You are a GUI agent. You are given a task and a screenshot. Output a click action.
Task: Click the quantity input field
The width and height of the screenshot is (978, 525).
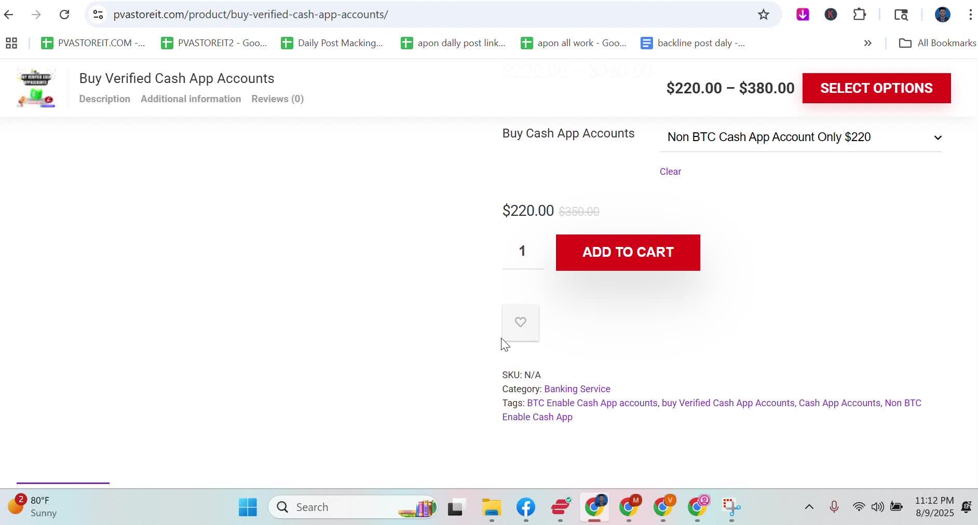pos(522,252)
